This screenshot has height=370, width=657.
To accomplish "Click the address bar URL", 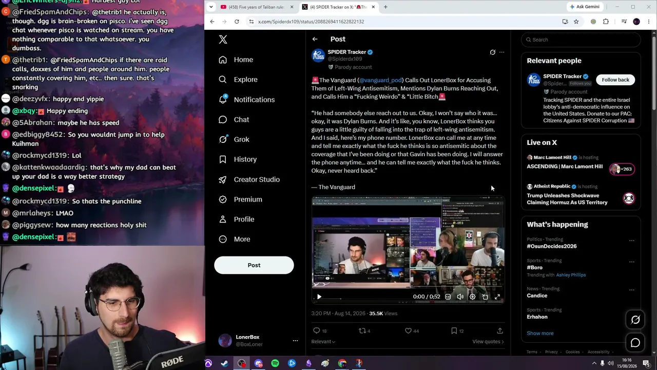I will pyautogui.click(x=311, y=22).
